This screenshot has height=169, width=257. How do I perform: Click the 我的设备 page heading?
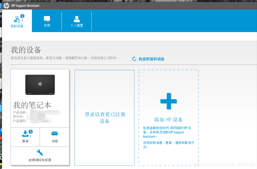point(26,50)
